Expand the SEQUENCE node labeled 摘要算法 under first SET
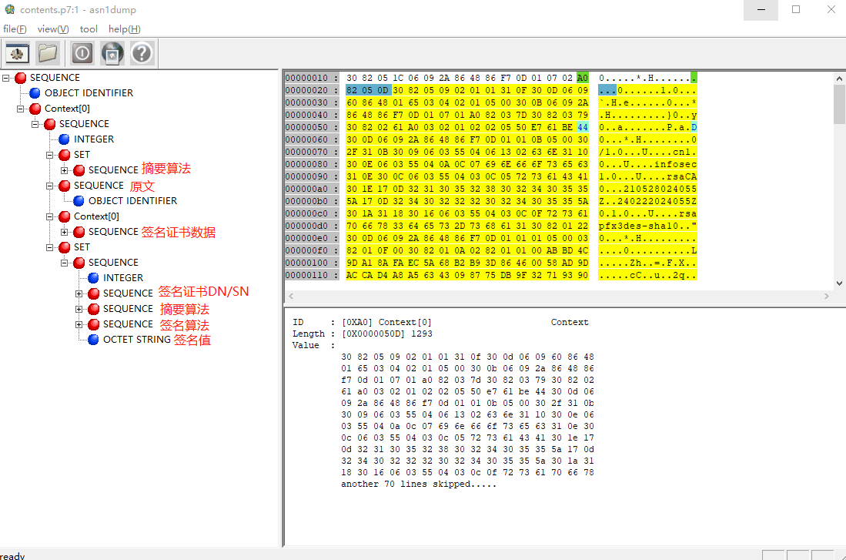This screenshot has height=560, width=846. (x=64, y=170)
